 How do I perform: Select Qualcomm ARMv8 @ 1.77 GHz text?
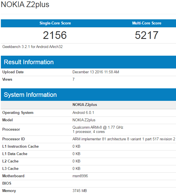(x=98, y=128)
